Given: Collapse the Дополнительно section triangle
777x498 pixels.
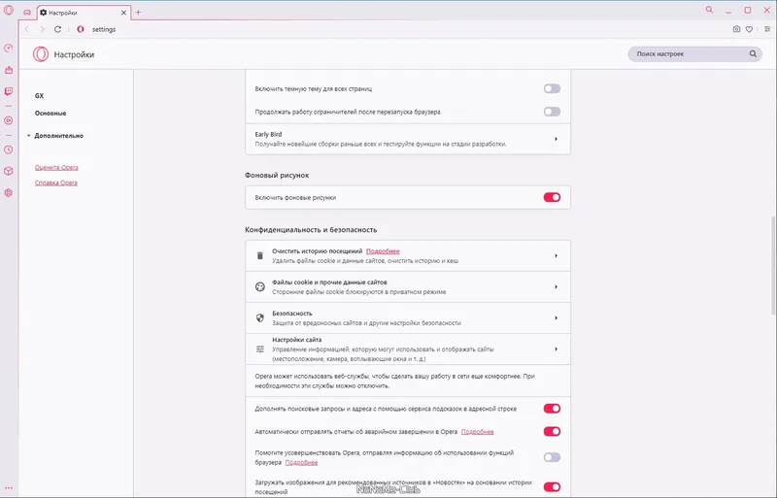Looking at the screenshot, I should [x=29, y=136].
